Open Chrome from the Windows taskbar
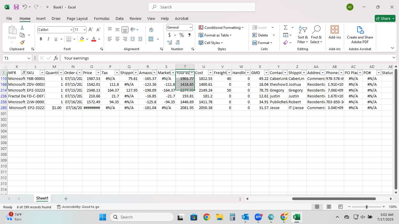399x224 pixels. (x=207, y=217)
